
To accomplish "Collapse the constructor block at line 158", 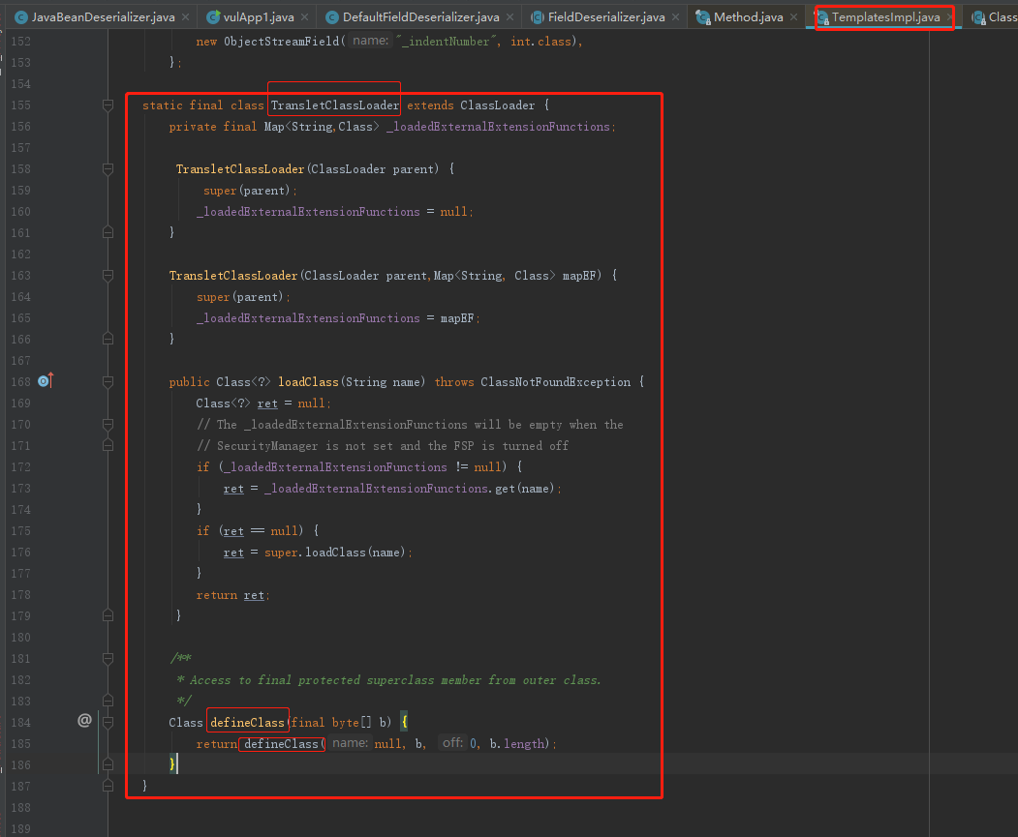I will point(108,169).
